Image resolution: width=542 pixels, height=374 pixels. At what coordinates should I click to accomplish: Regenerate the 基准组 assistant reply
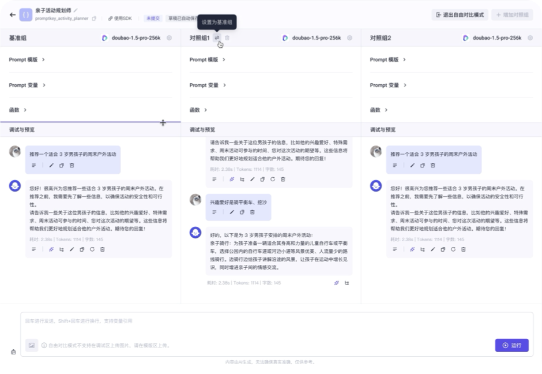92,249
